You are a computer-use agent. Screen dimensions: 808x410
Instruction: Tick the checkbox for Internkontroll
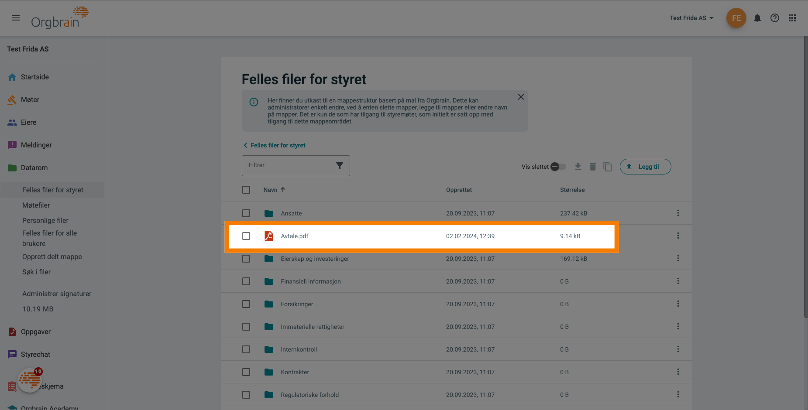[246, 349]
